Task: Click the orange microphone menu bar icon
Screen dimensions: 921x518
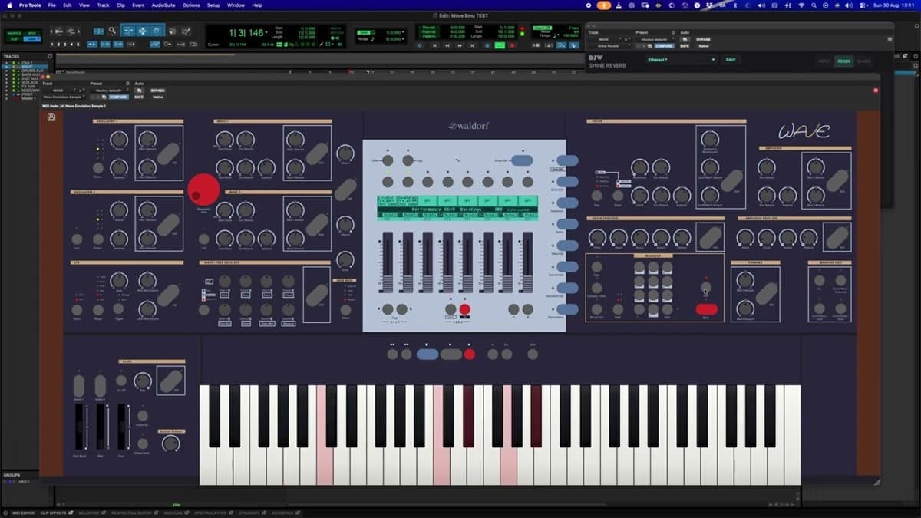Action: pos(604,5)
